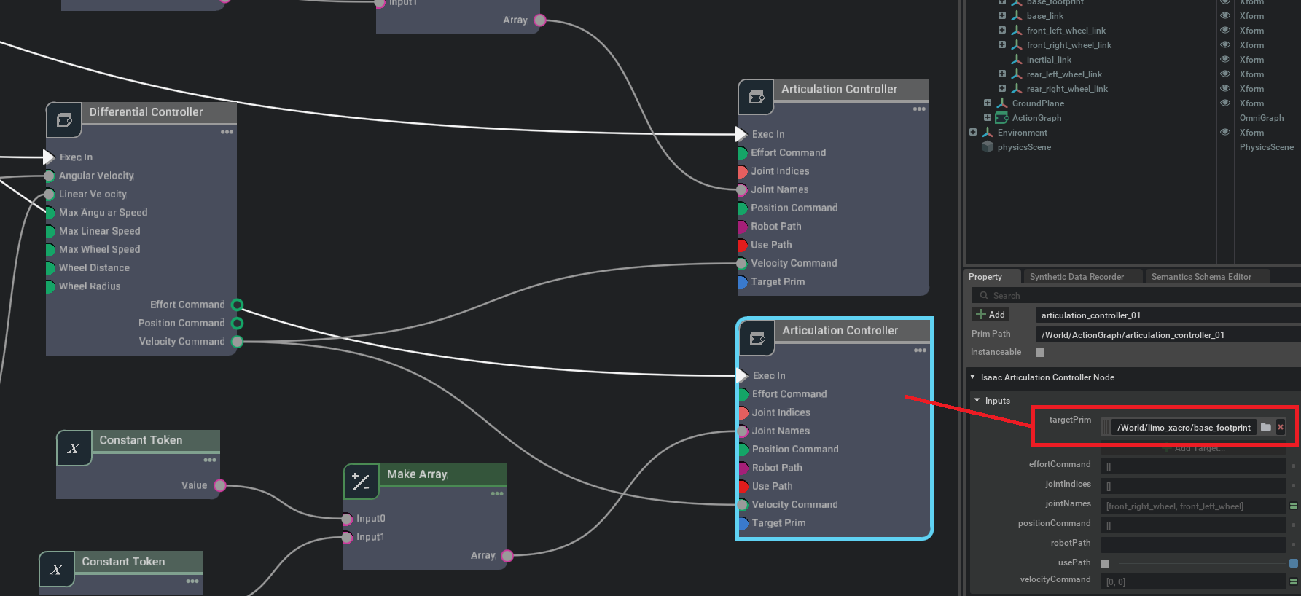Click the blue reset square beside usePath

[x=1294, y=562]
